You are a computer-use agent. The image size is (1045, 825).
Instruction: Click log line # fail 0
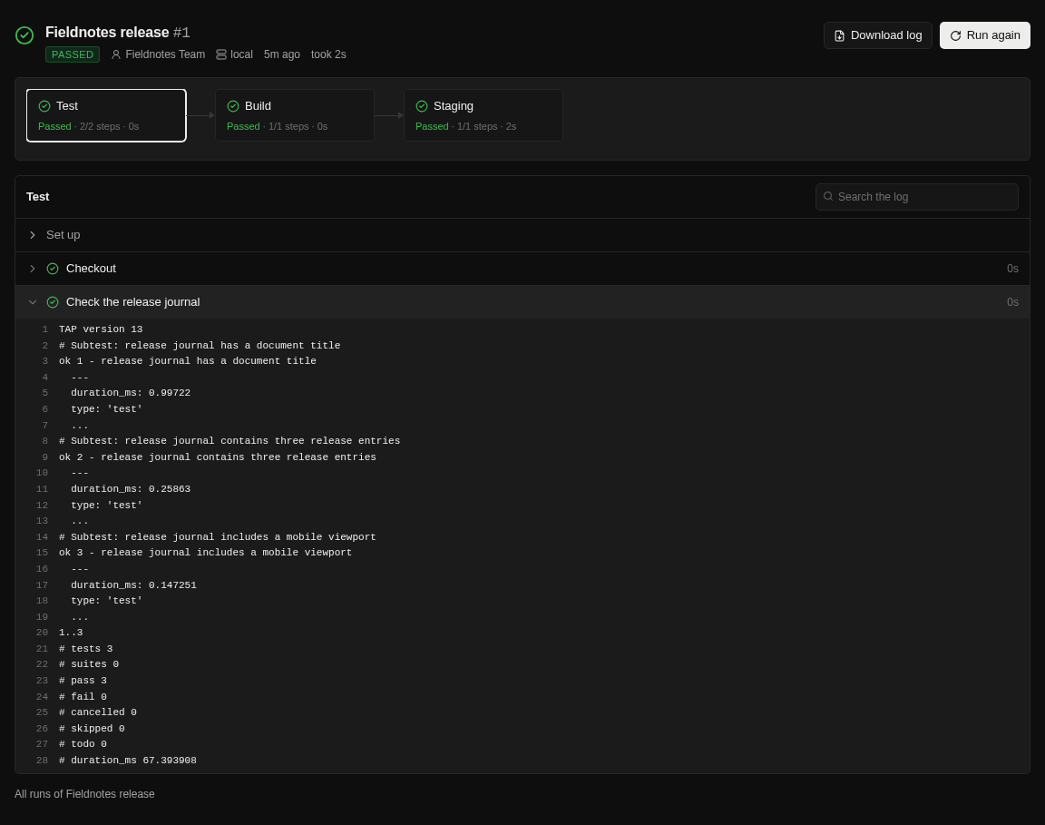pyautogui.click(x=83, y=696)
